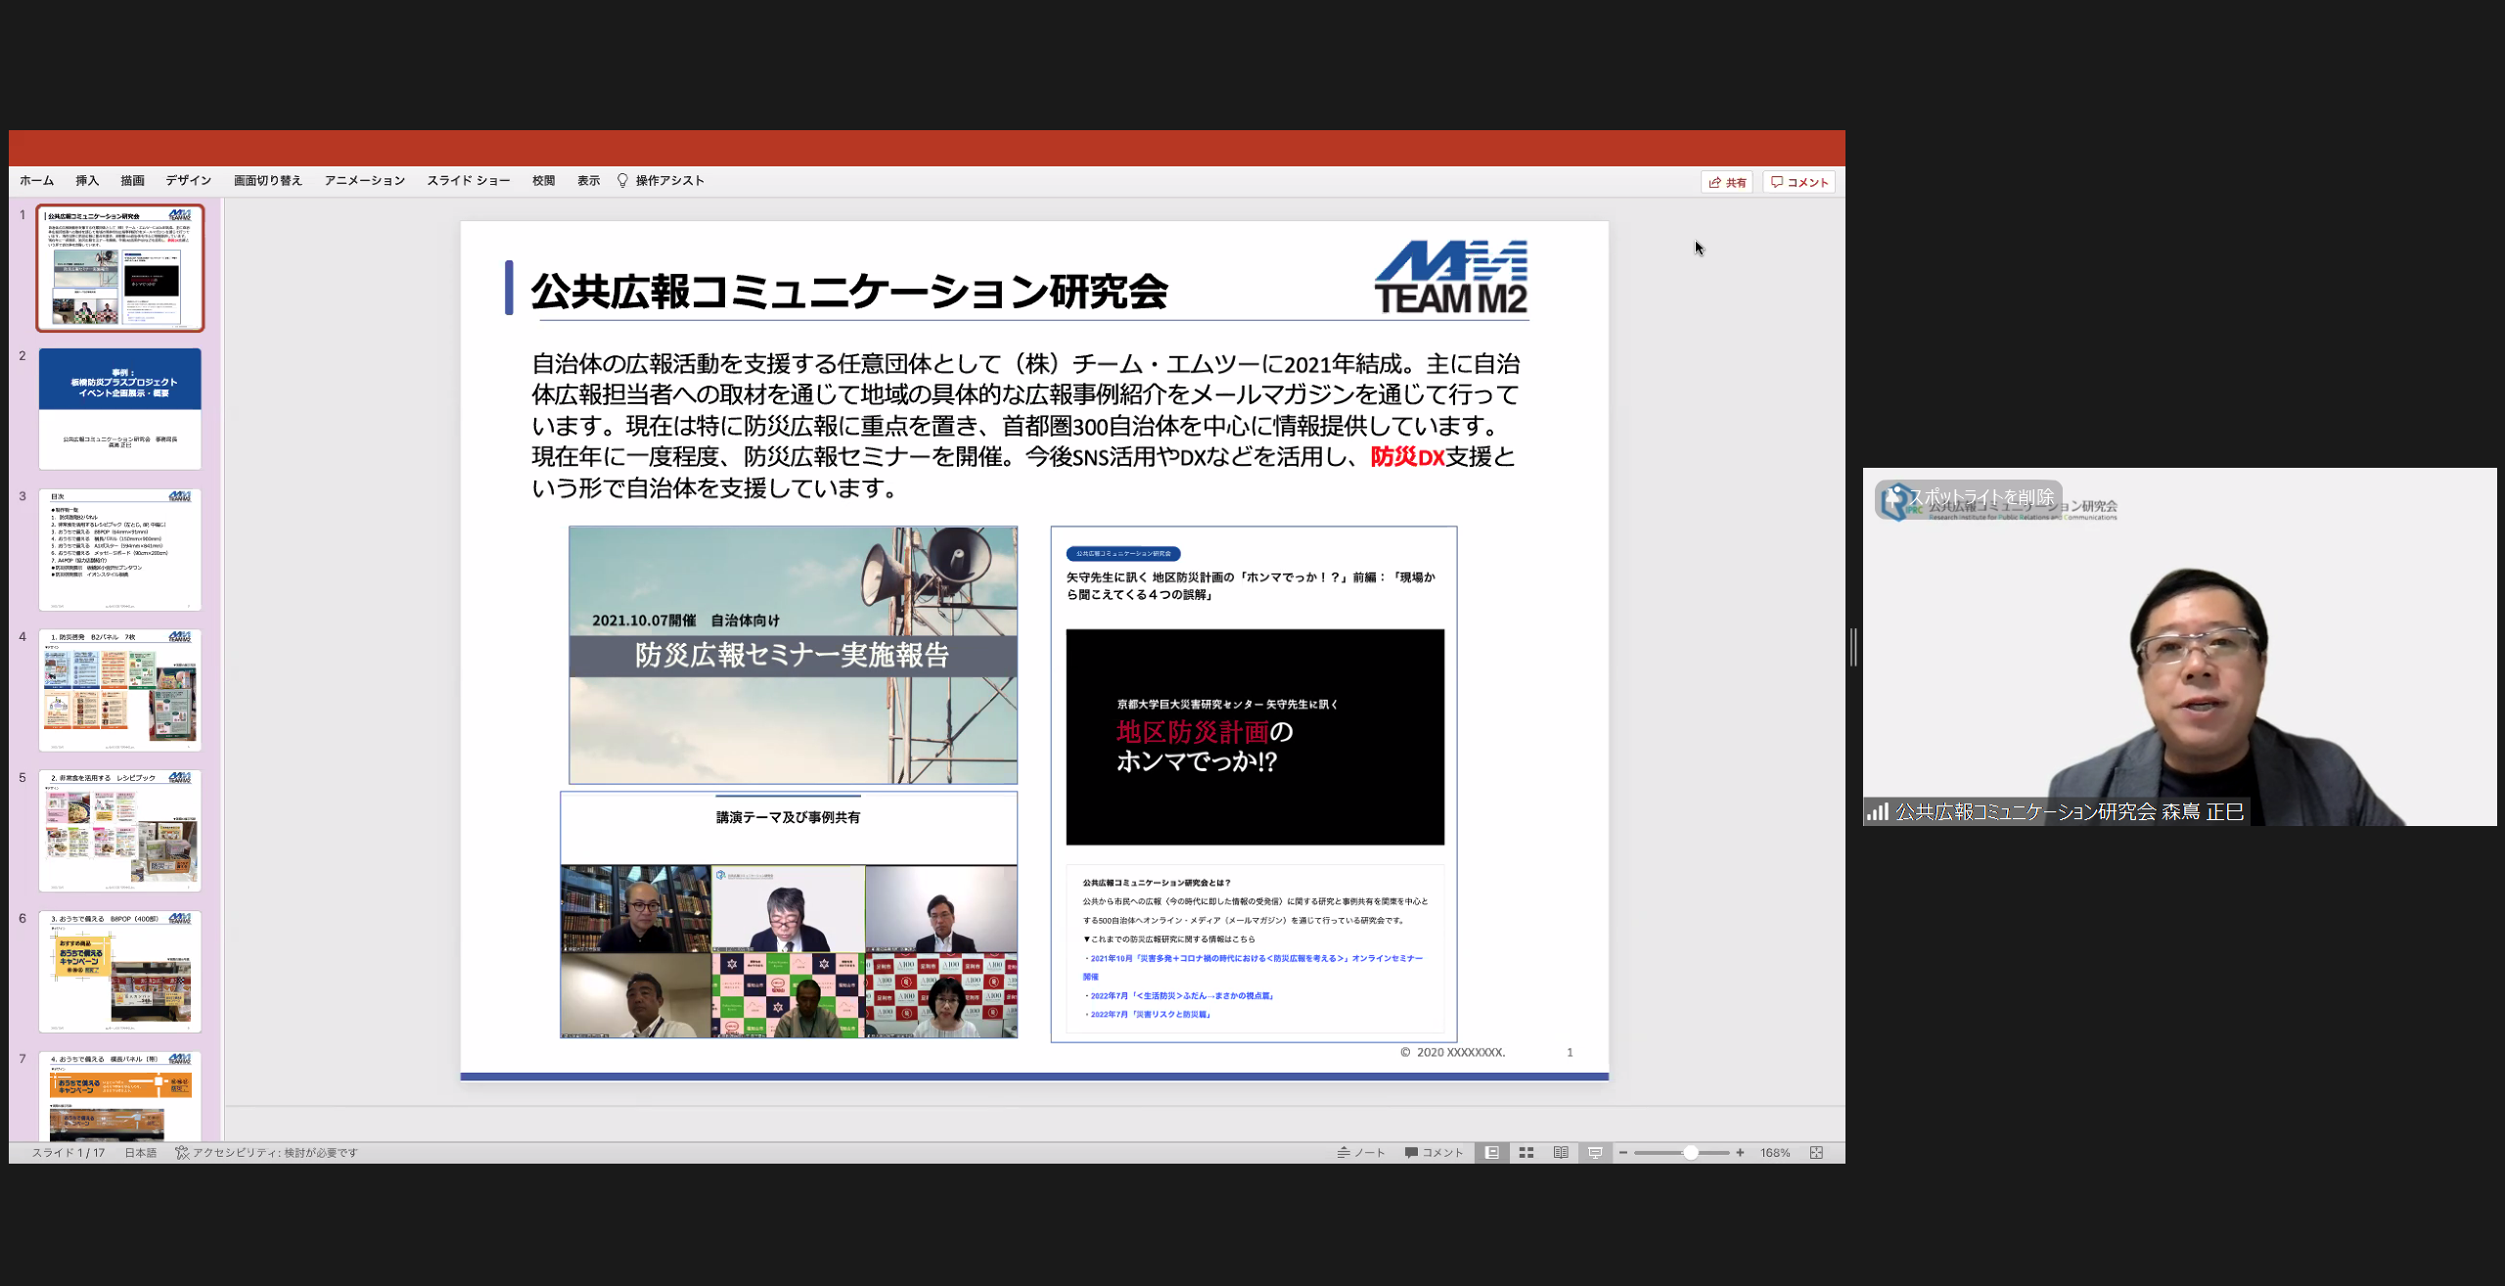Switch to the スライド ショー tab
This screenshot has height=1286, width=2505.
(x=468, y=181)
